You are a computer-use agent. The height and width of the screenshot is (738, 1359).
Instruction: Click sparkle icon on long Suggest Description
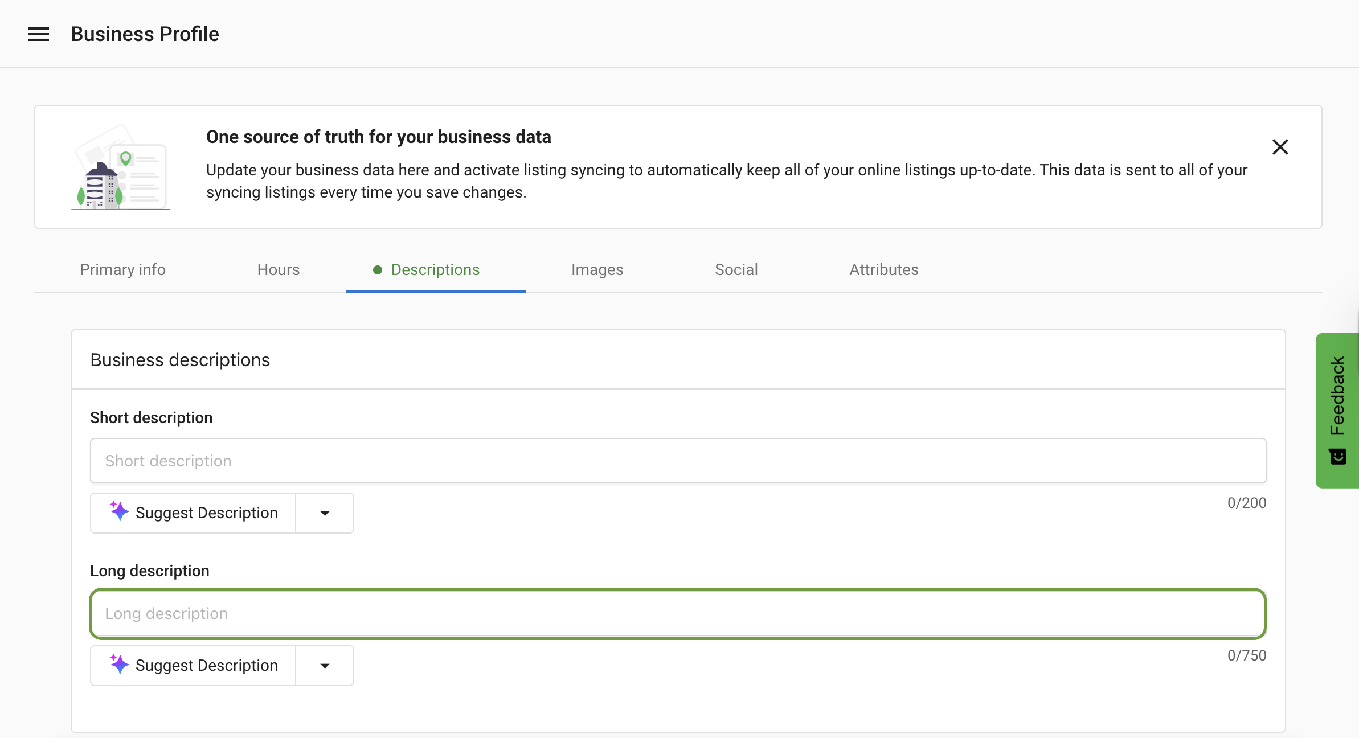[x=119, y=664]
